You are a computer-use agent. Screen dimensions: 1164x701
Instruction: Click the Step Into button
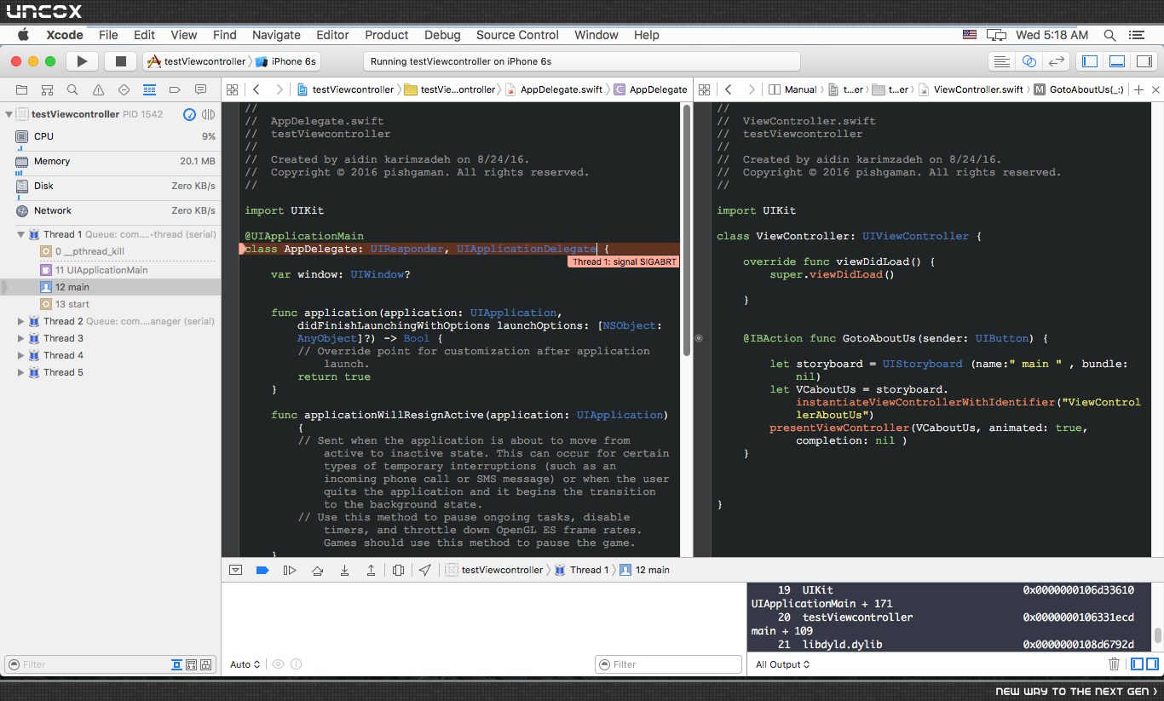click(x=344, y=570)
